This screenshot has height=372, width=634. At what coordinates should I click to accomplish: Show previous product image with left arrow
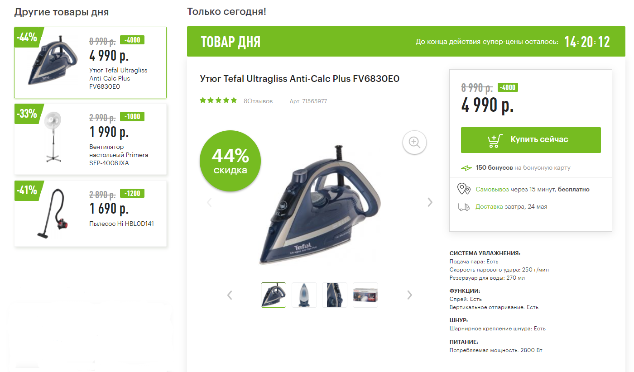[x=209, y=202]
